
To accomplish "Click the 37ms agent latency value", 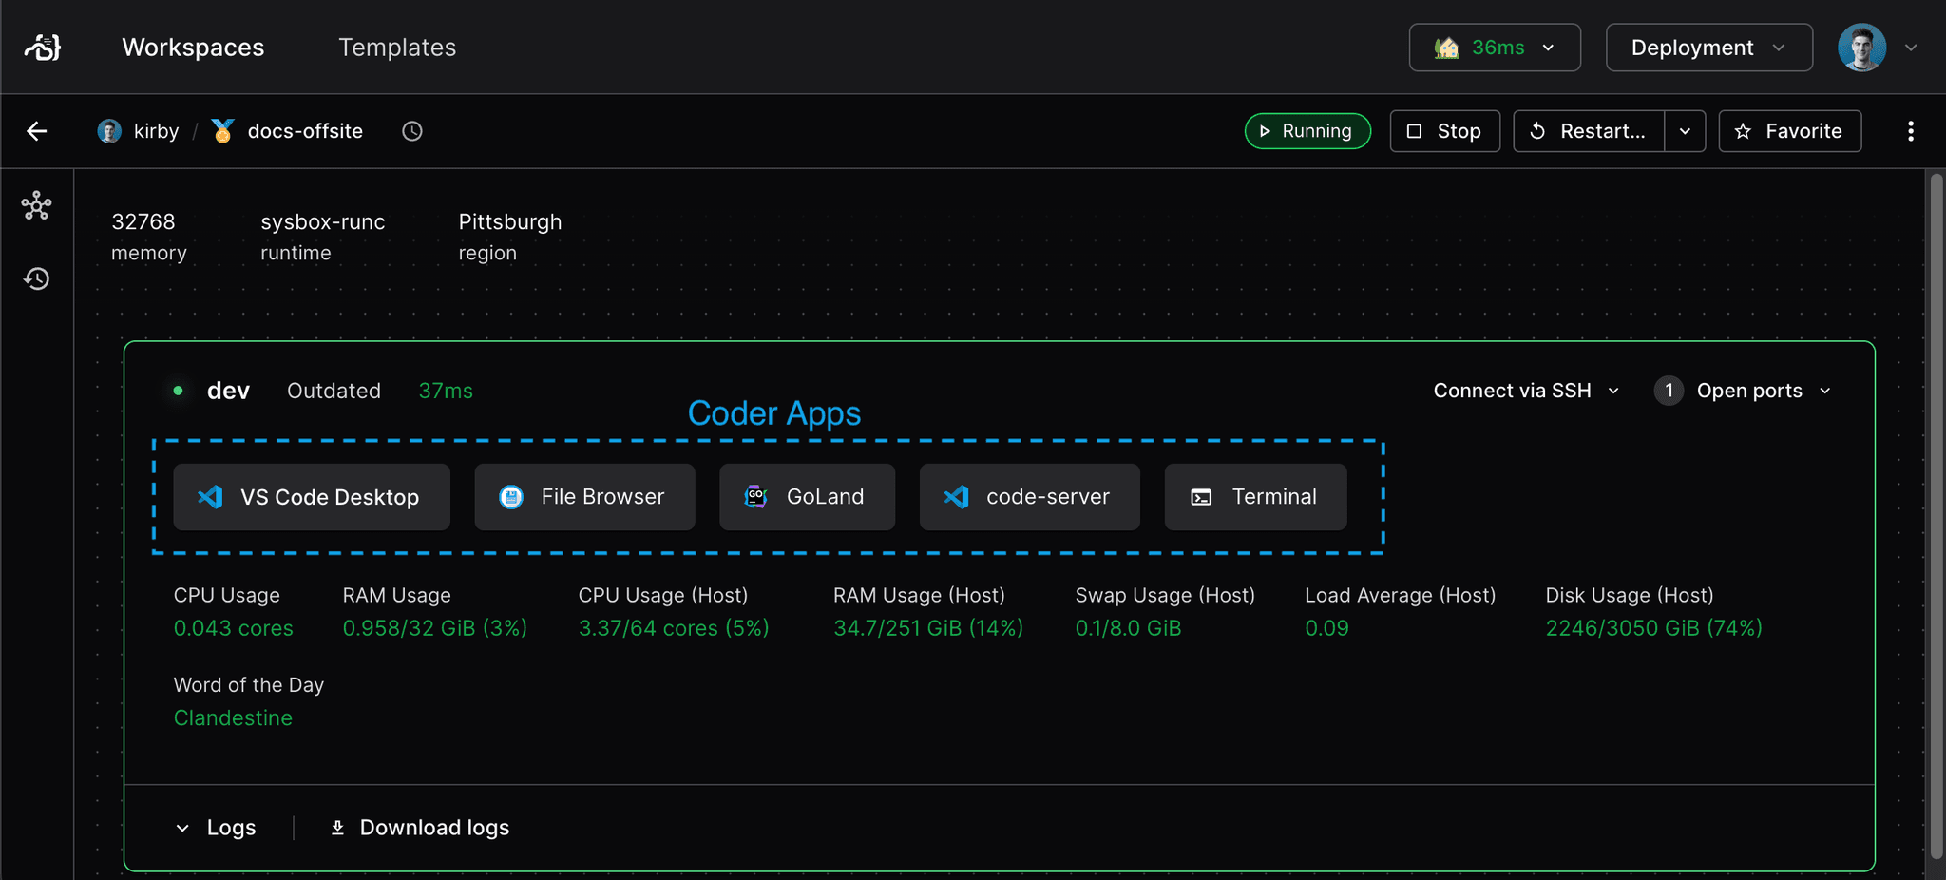I will click(x=446, y=391).
